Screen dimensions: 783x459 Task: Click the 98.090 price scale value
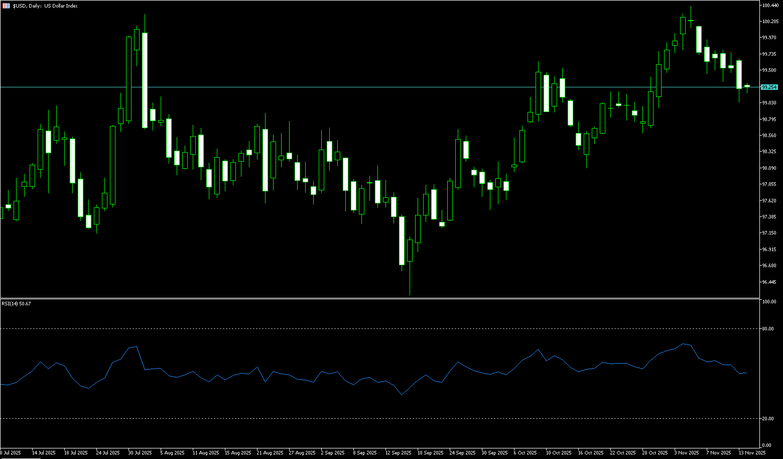769,168
